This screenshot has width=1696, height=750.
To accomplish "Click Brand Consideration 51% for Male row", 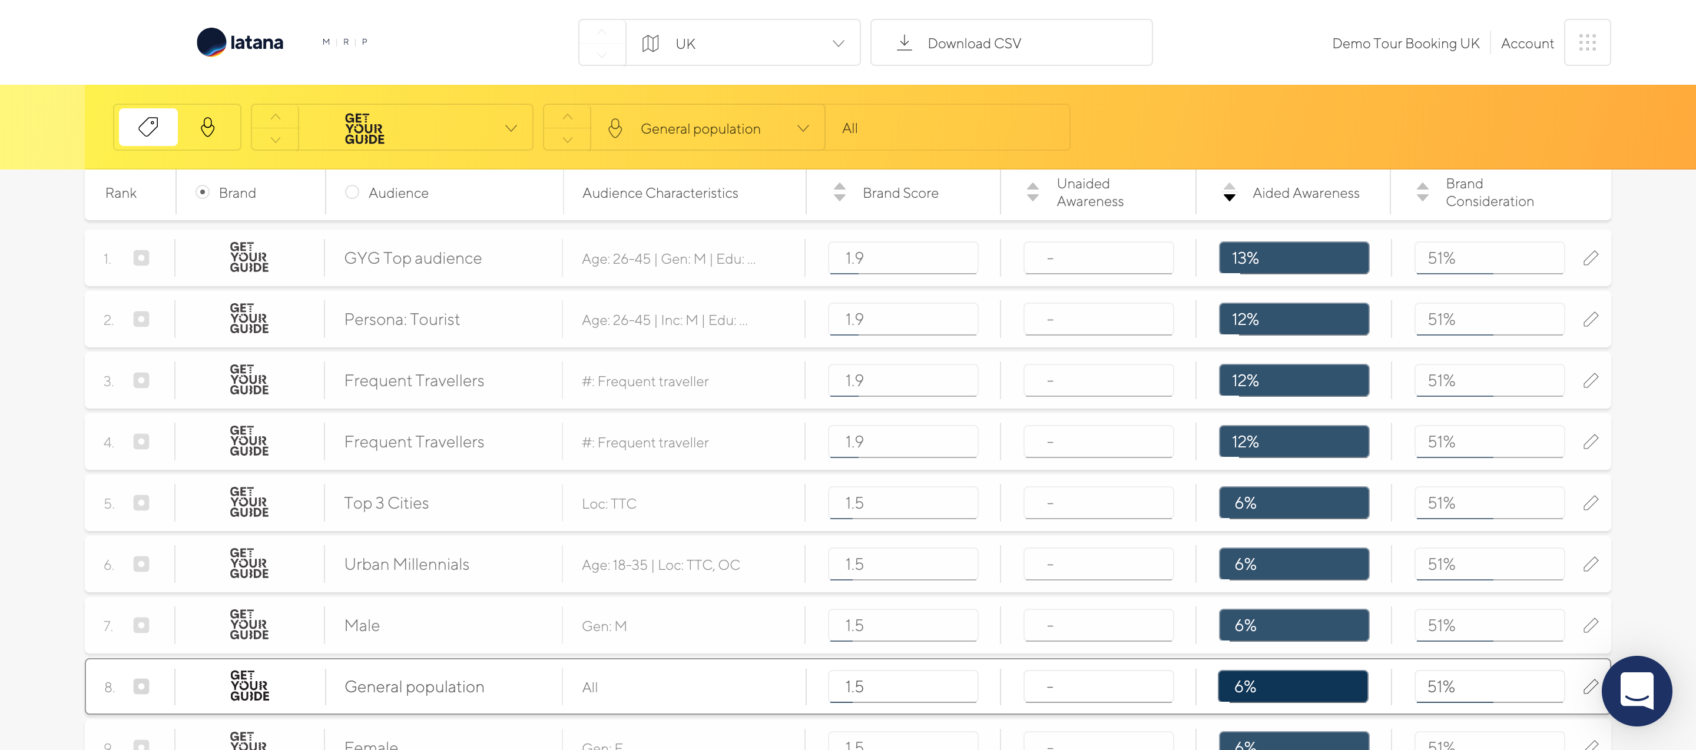I will (x=1489, y=625).
